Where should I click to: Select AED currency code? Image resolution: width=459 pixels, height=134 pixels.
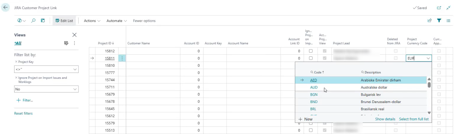click(313, 80)
